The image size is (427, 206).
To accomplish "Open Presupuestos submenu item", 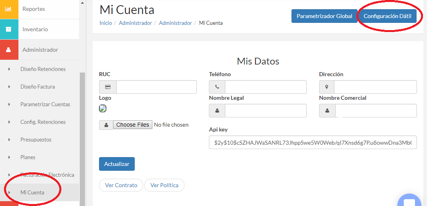I will click(39, 139).
